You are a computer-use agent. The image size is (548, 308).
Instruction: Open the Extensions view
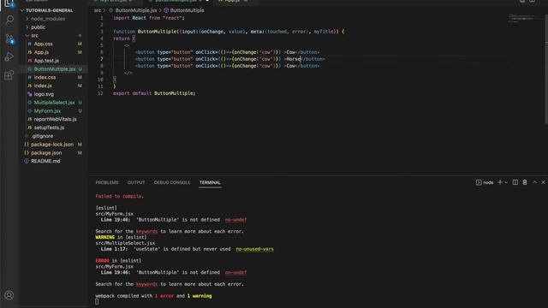(x=9, y=74)
